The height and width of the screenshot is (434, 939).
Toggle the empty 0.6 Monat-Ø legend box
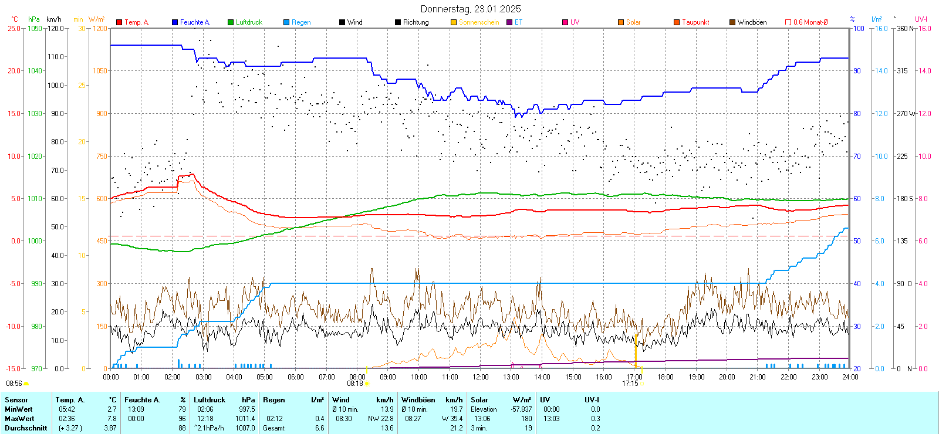click(788, 22)
